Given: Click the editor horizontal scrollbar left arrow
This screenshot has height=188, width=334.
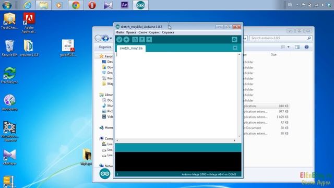Looking at the screenshot, I should click(x=117, y=140).
